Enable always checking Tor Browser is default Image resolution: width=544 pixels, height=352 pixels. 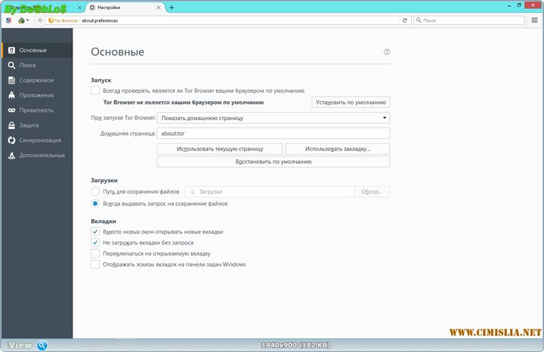(x=95, y=91)
